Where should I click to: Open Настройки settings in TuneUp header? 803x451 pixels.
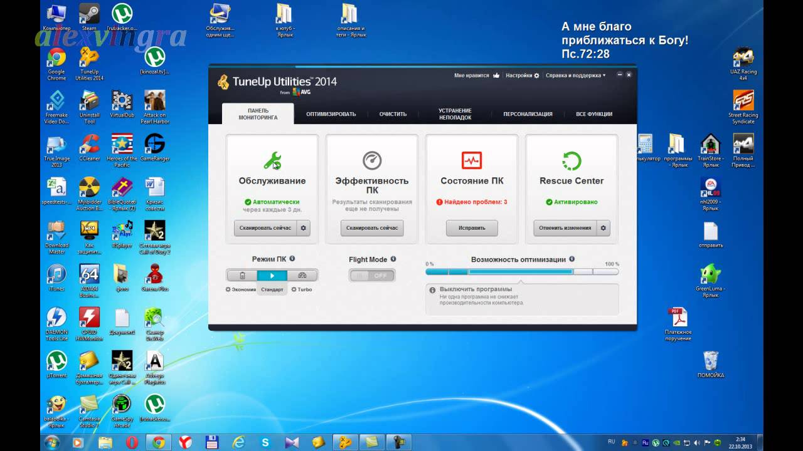(x=522, y=75)
